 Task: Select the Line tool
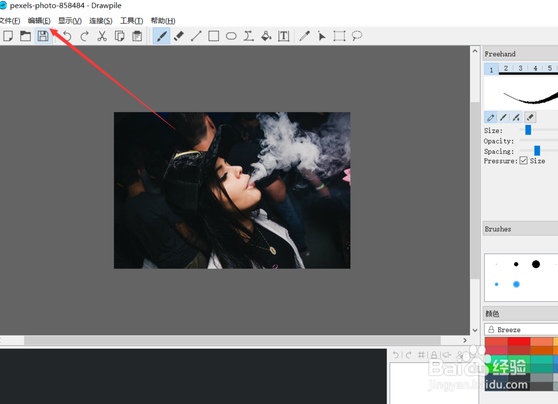(x=196, y=36)
